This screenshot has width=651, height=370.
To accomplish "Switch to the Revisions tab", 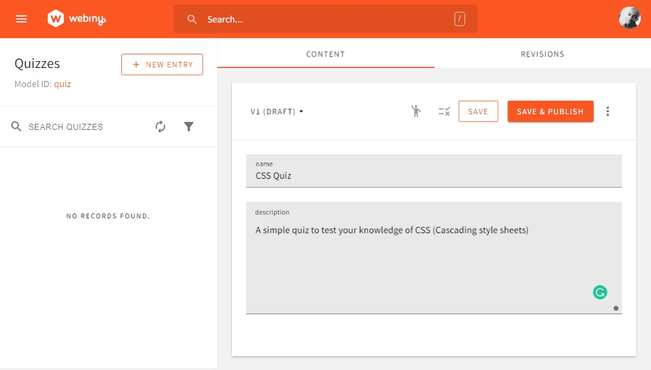I will pos(542,54).
